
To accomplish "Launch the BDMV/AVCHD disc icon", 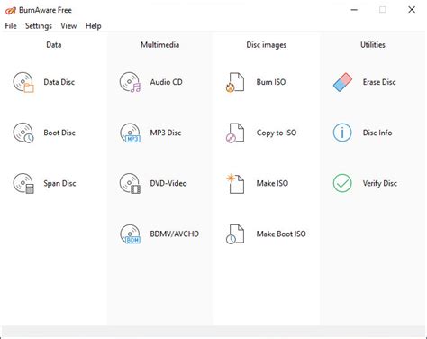I will (130, 234).
